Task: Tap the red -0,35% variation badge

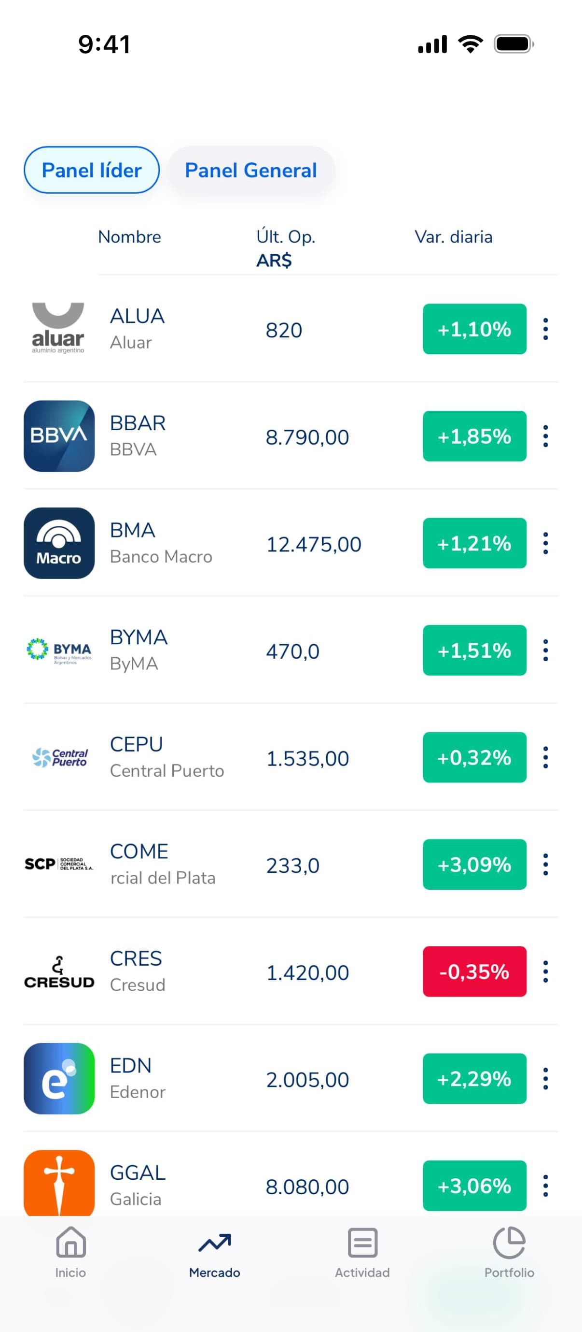Action: (474, 971)
